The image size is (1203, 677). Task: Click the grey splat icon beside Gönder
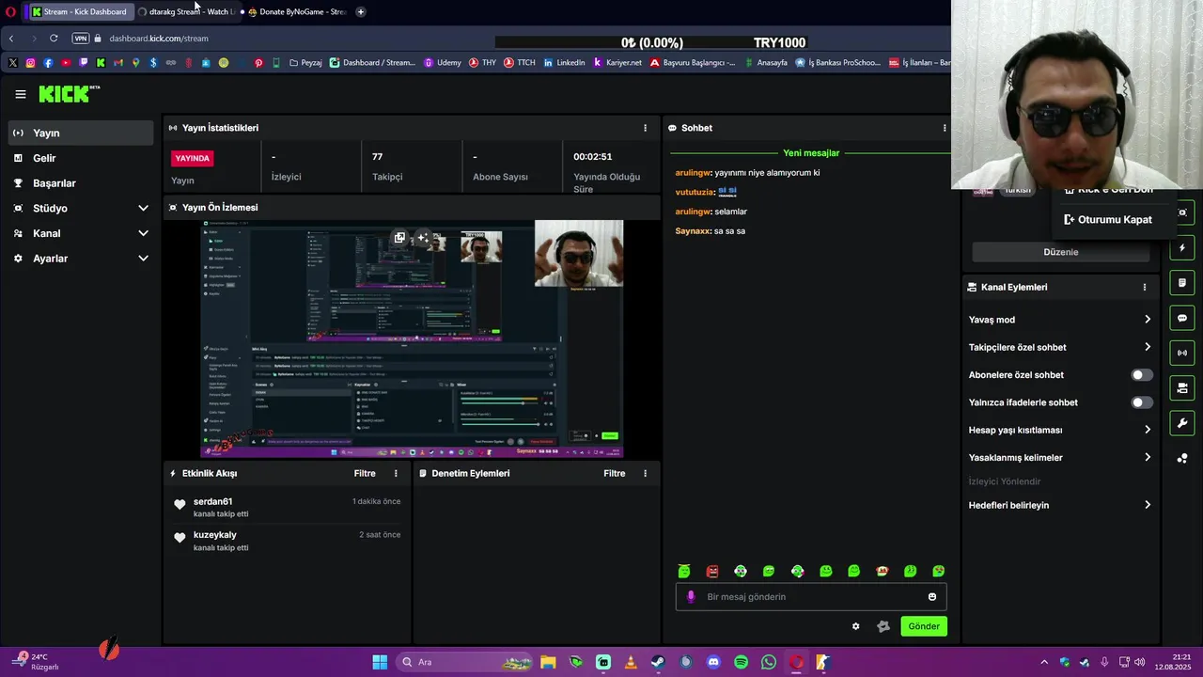pyautogui.click(x=883, y=626)
